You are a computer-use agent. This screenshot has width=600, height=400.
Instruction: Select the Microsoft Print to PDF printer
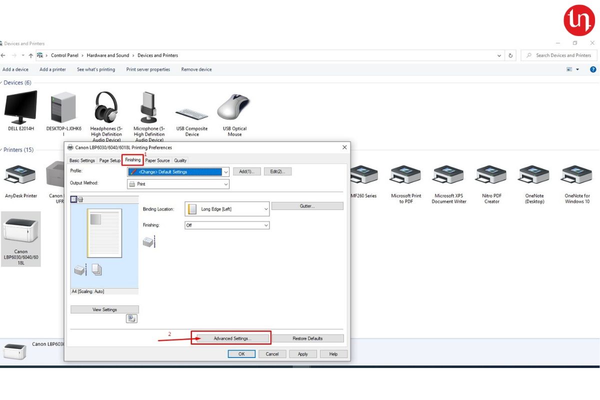[x=406, y=184]
